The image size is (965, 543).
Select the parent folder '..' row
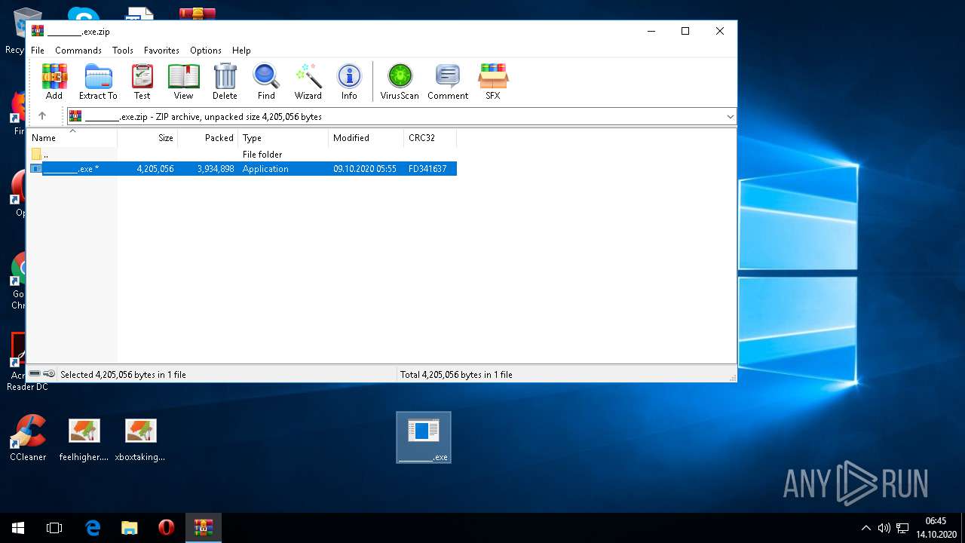tap(242, 154)
